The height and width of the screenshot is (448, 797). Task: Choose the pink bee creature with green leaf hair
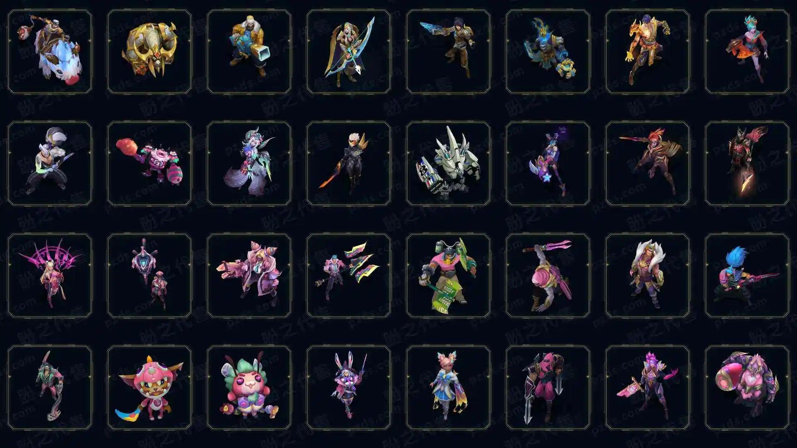pyautogui.click(x=249, y=387)
